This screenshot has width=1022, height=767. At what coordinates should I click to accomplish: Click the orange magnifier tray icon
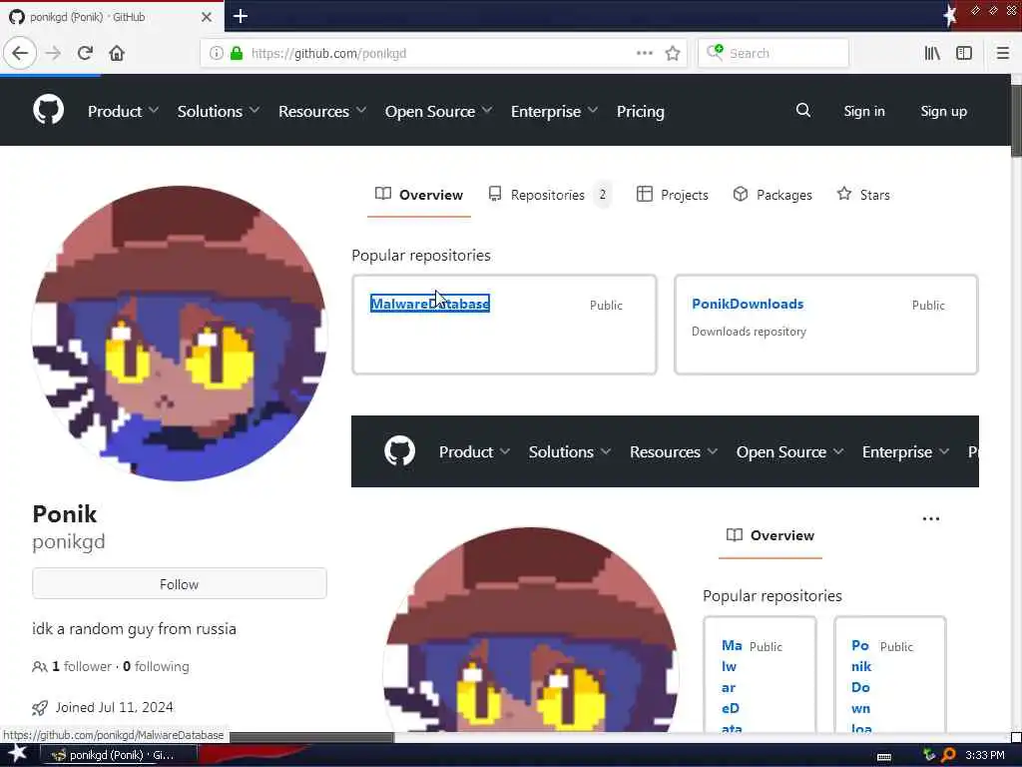pos(948,755)
